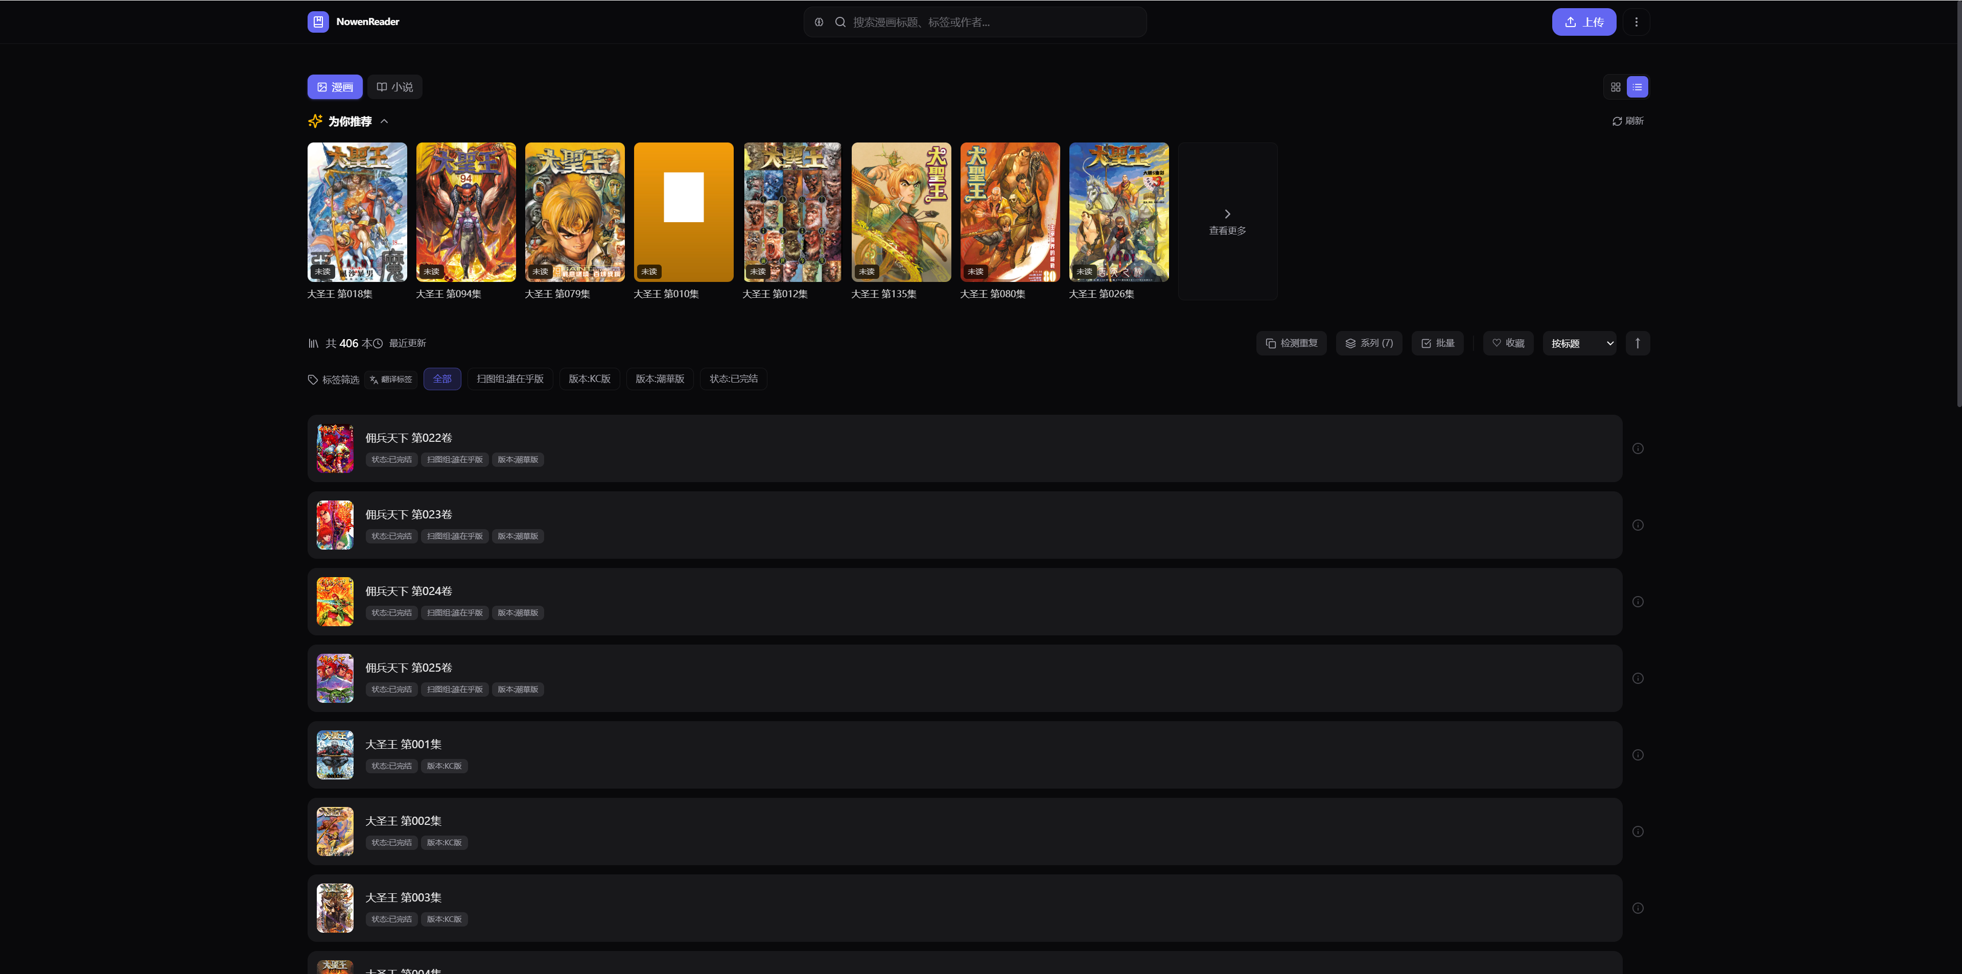
Task: Click cover thumbnail of 大圣王 第001集 row
Action: pos(335,755)
